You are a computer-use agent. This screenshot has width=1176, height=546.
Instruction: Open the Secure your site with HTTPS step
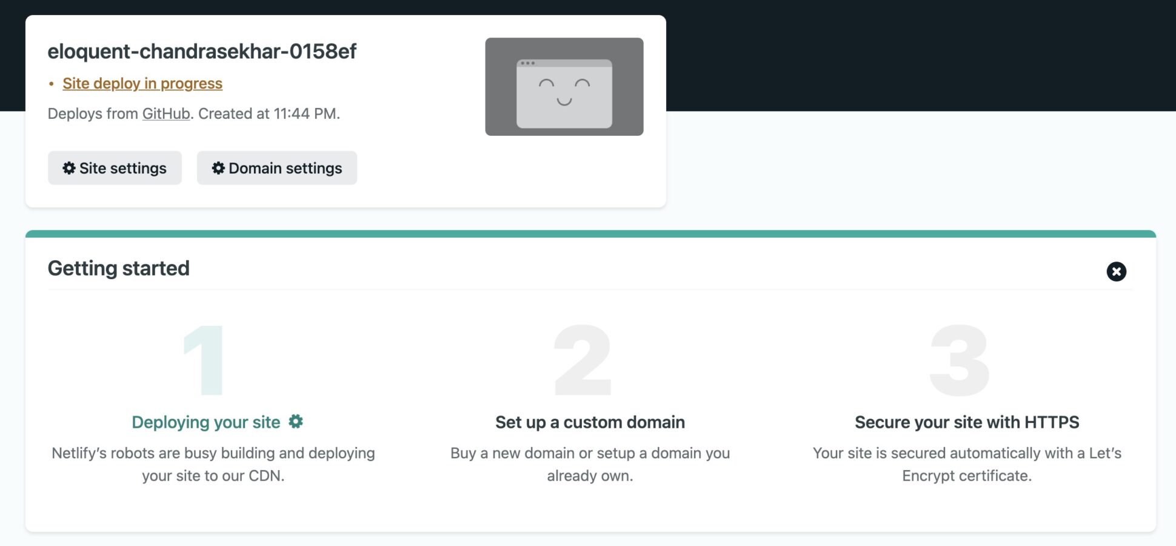coord(967,422)
